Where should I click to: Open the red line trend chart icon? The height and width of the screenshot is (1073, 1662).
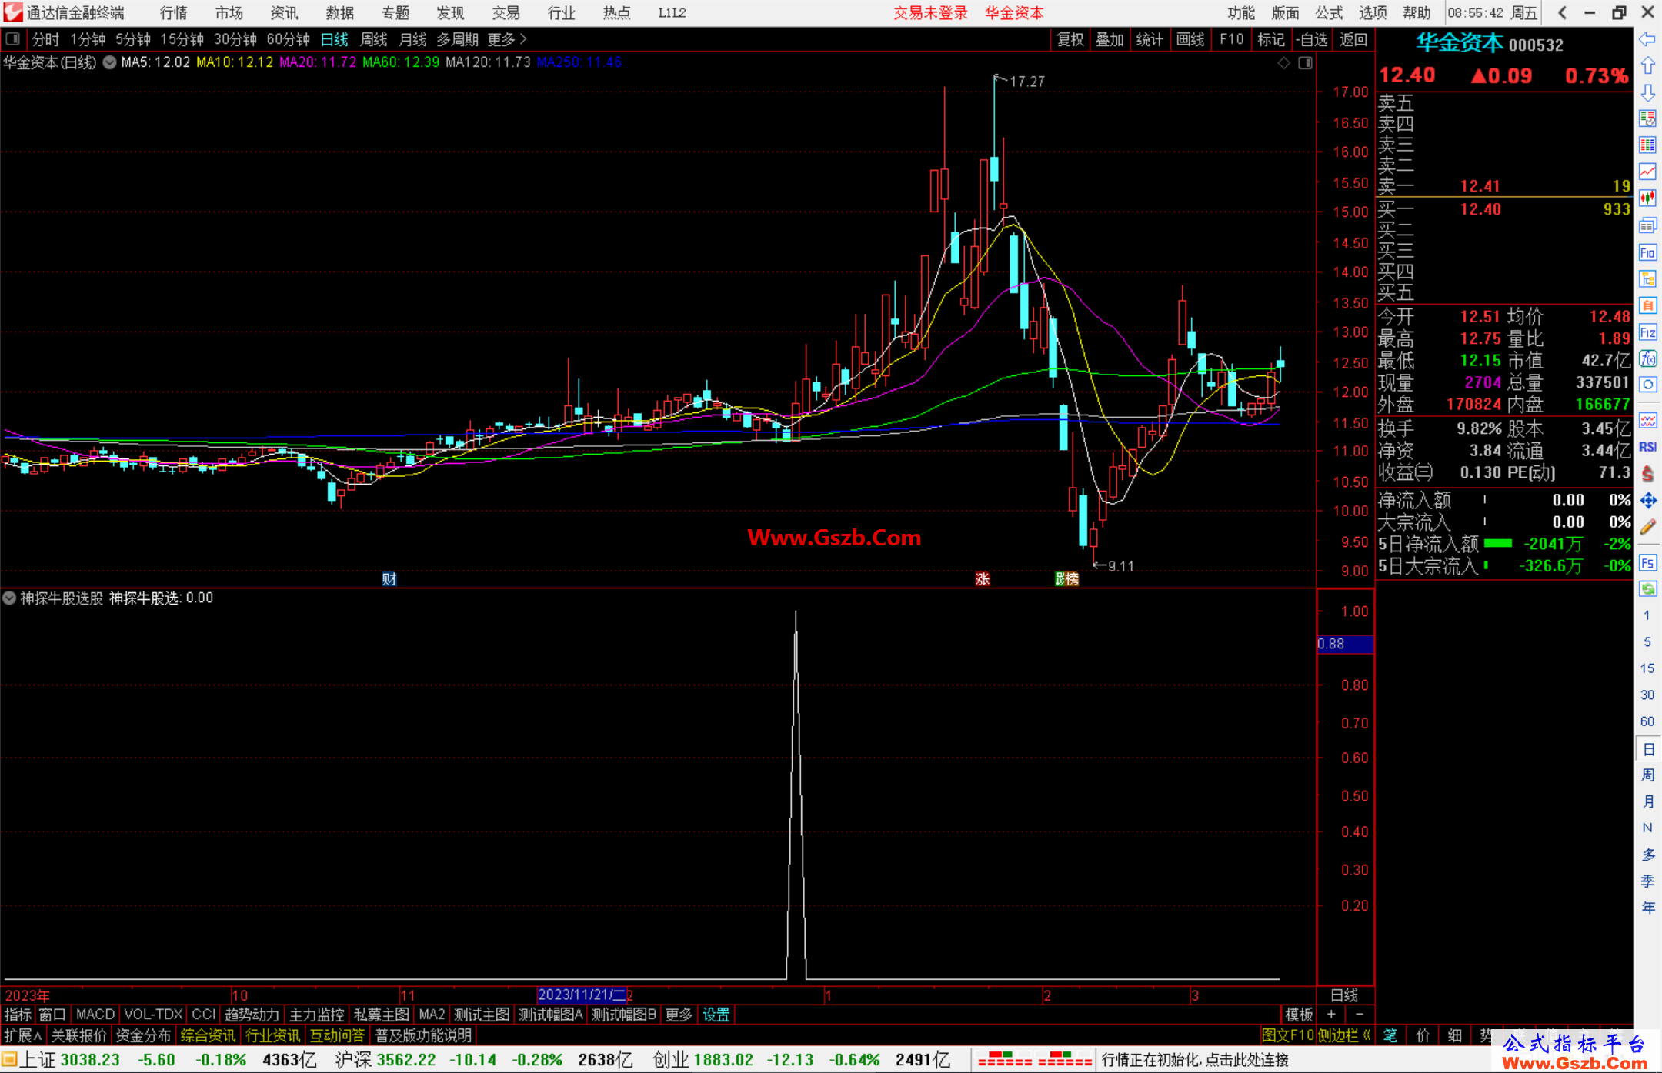click(x=1647, y=172)
